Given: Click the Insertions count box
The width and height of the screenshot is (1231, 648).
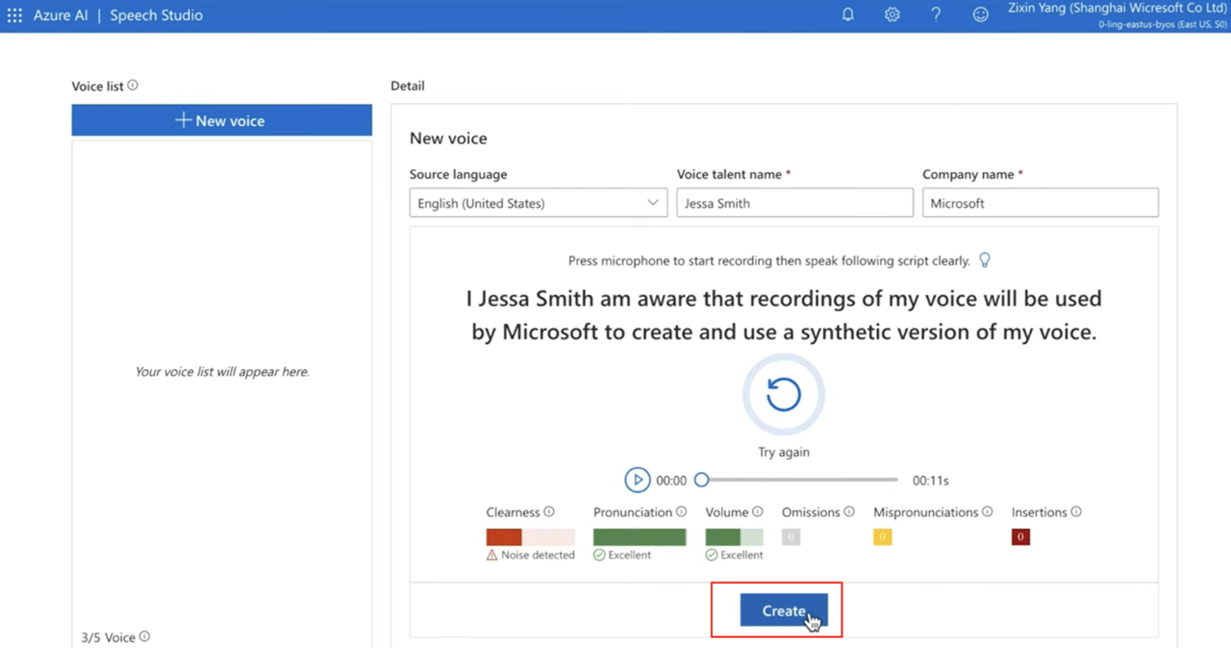Looking at the screenshot, I should (x=1020, y=537).
